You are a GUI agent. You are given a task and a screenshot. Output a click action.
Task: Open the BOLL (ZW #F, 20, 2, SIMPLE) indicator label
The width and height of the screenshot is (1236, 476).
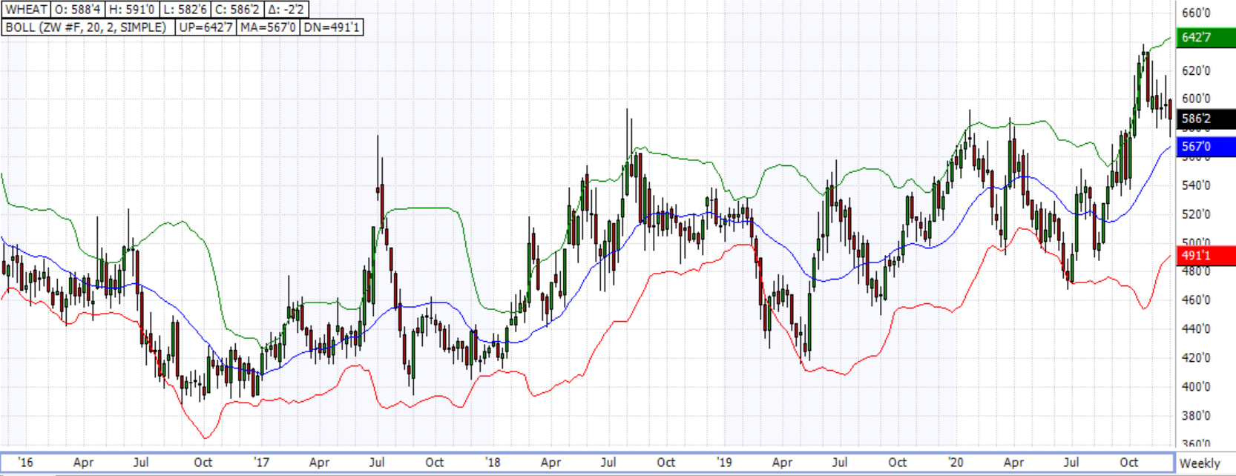[x=88, y=27]
